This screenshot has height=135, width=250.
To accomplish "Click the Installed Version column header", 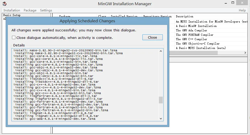I will [x=124, y=16].
